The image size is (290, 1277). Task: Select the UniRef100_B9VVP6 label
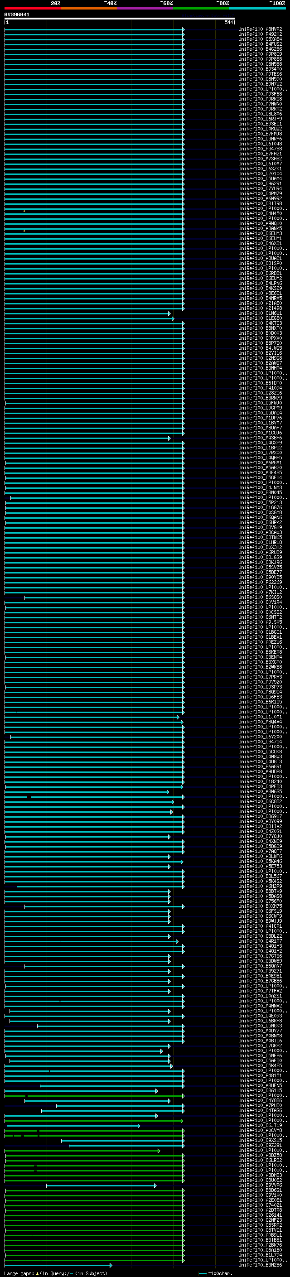[260, 1185]
